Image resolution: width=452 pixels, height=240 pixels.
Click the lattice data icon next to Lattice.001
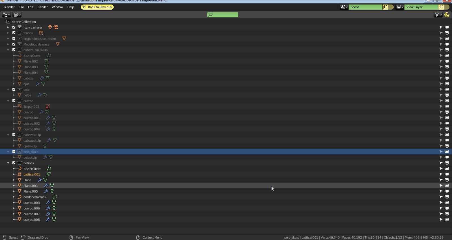coord(49,174)
